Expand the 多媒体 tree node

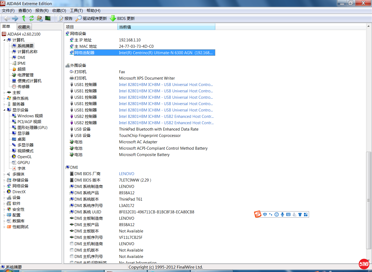[x=5, y=174]
